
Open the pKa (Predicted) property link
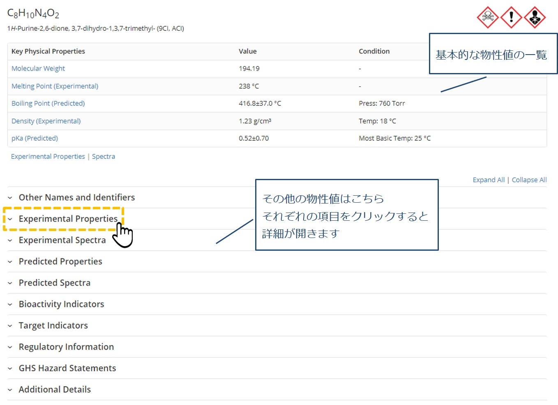coord(35,138)
